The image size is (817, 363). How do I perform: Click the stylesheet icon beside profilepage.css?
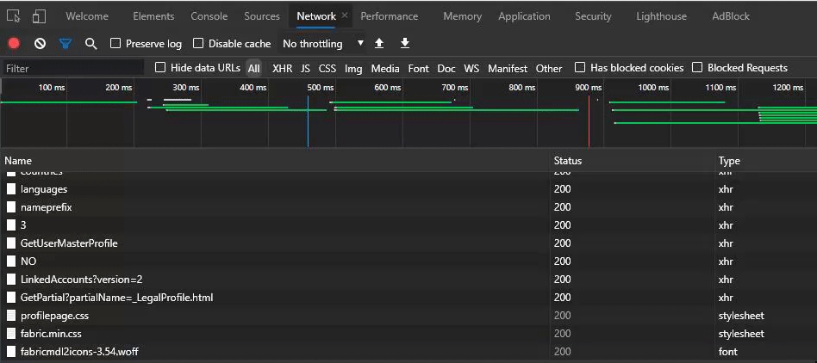click(x=11, y=316)
